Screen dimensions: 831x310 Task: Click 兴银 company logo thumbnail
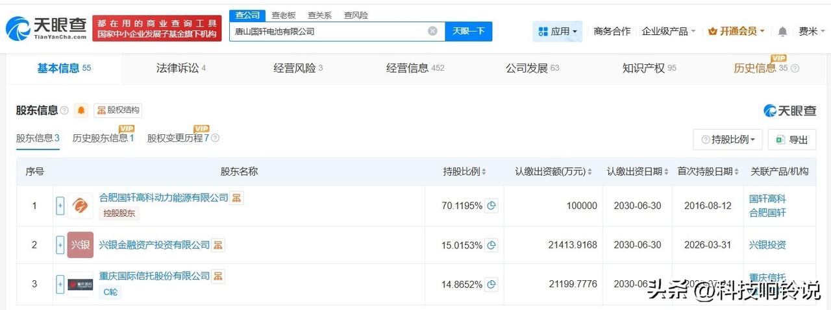point(81,245)
